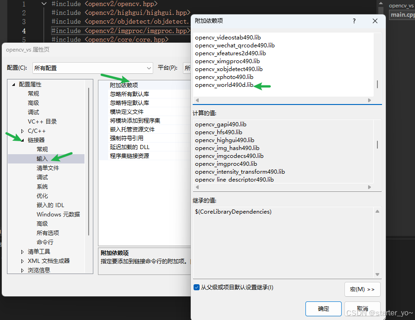
Task: Click left scroll arrow of the dependencies edit box
Action: [x=197, y=100]
